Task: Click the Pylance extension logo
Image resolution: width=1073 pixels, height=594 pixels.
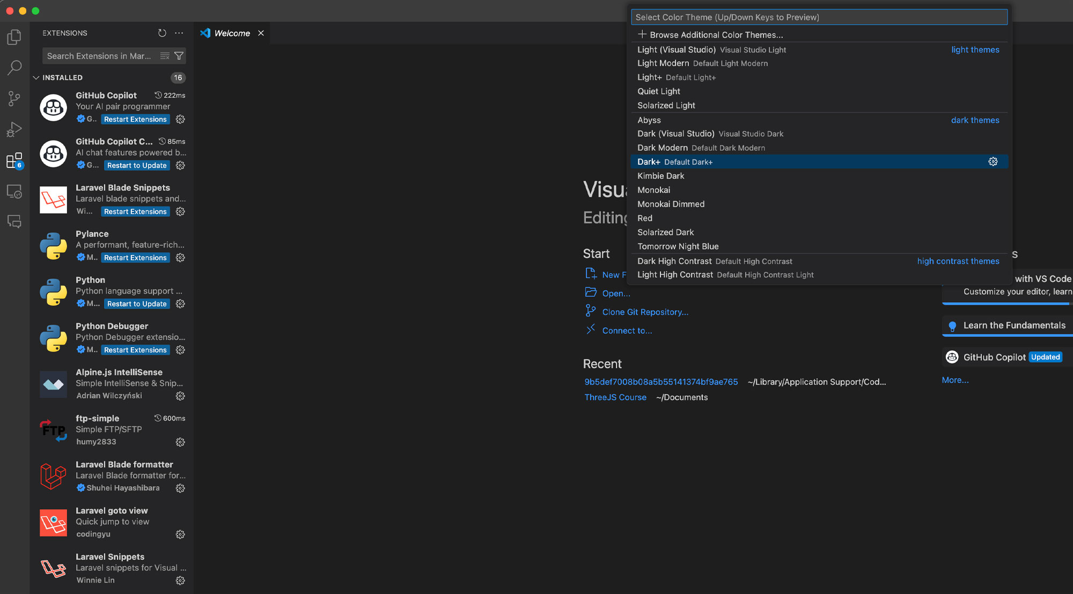Action: [x=53, y=246]
